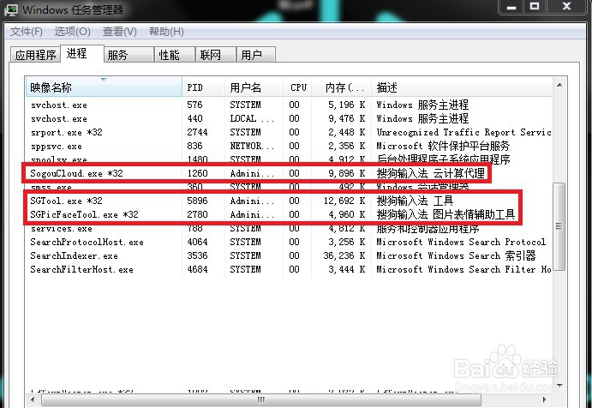
Task: Close the Task Manager window
Action: [566, 6]
